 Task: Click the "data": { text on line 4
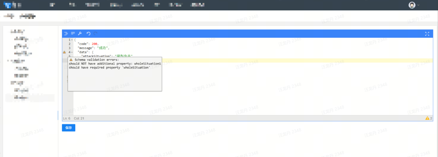86,52
